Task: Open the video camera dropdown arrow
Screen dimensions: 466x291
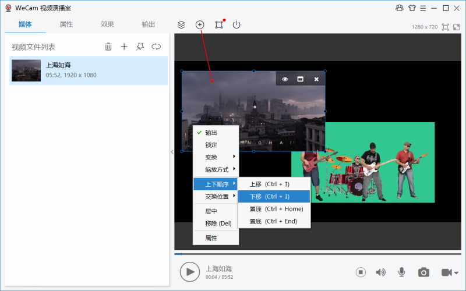Action: (x=456, y=272)
